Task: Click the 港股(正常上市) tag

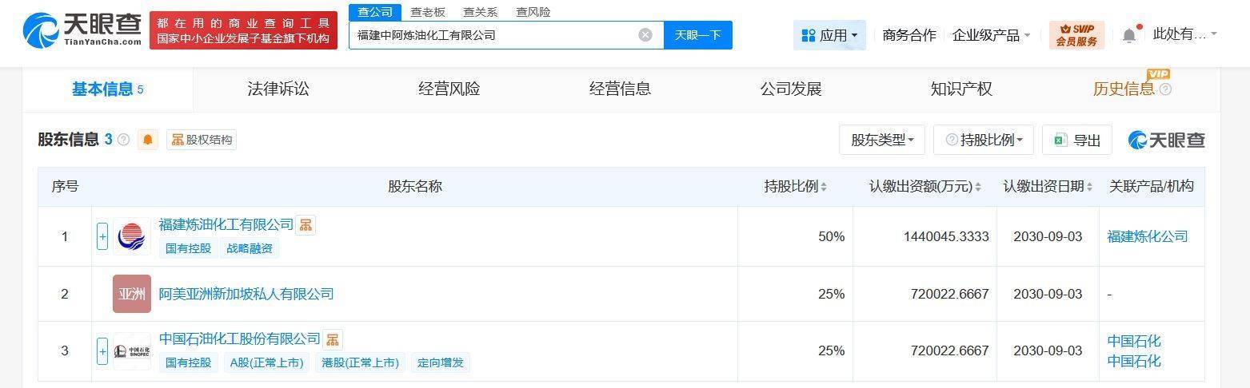Action: tap(361, 362)
